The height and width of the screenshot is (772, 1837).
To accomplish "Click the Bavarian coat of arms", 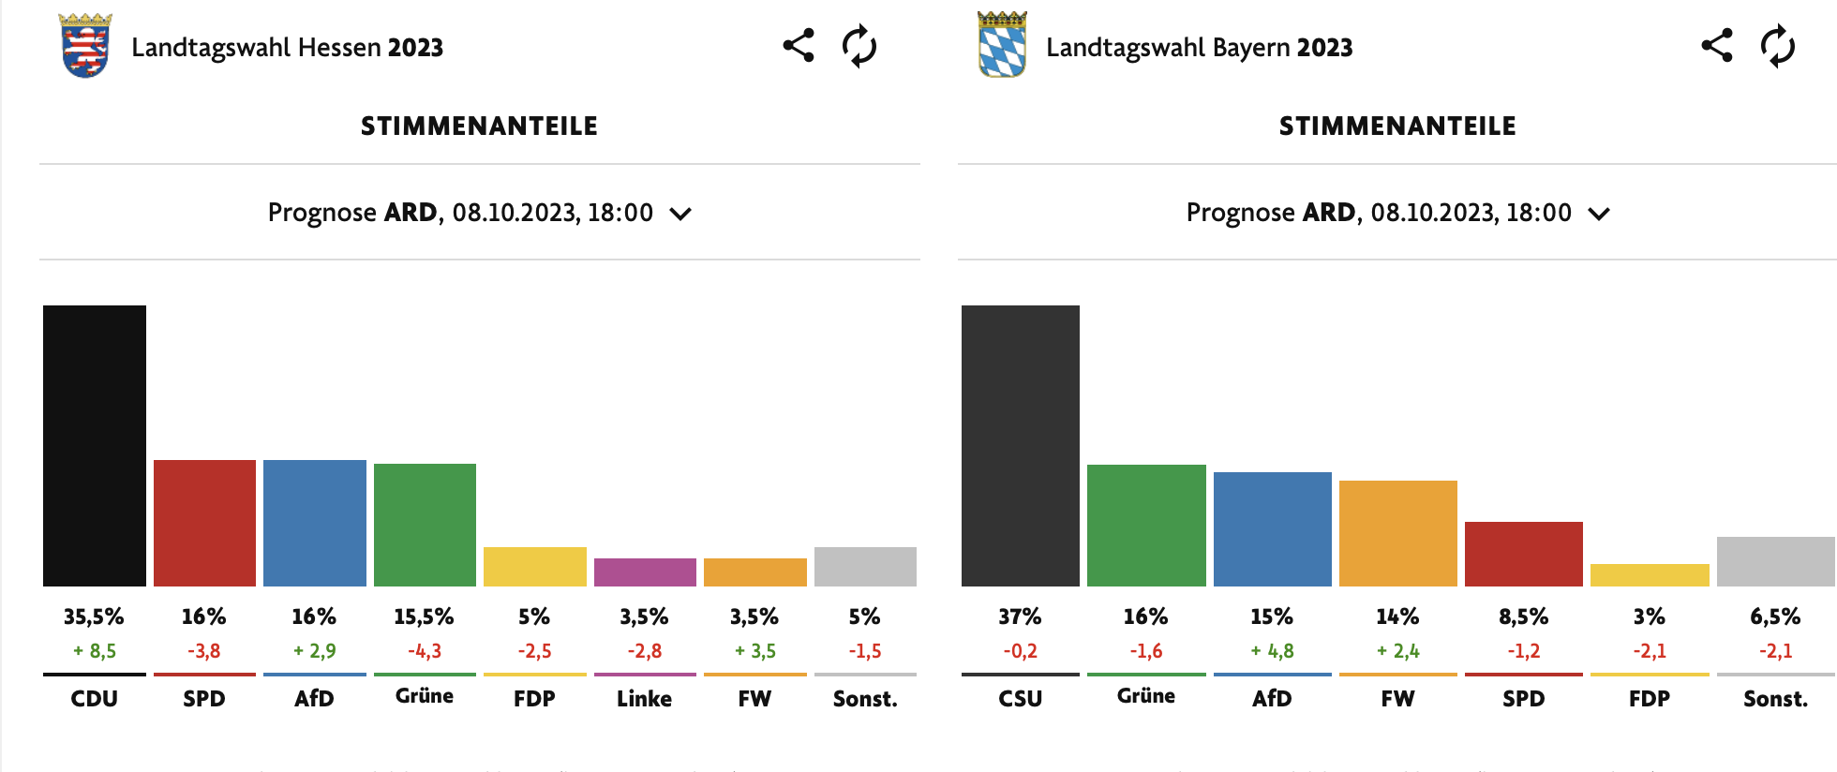I will pyautogui.click(x=1002, y=44).
